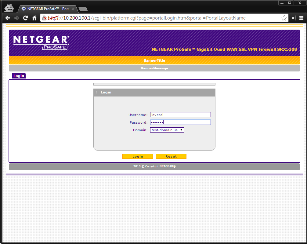Click the SRX5308 product title text

coord(224,49)
